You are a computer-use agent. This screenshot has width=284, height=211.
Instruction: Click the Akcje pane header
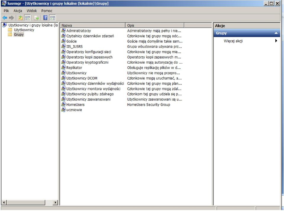coord(247,26)
